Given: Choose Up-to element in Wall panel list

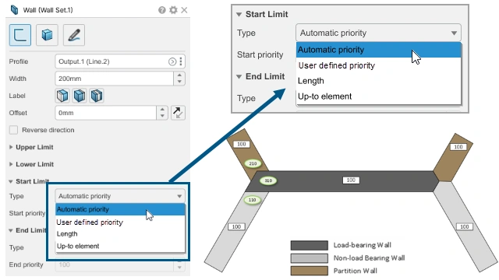Looking at the screenshot, I should pos(120,246).
